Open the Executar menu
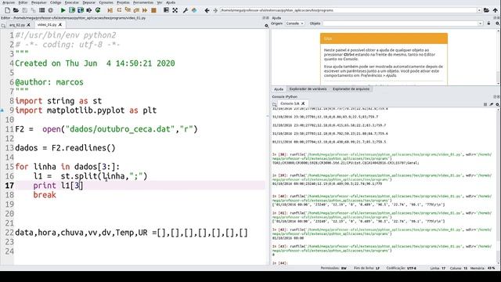This screenshot has width=501, height=282. pos(72,2)
